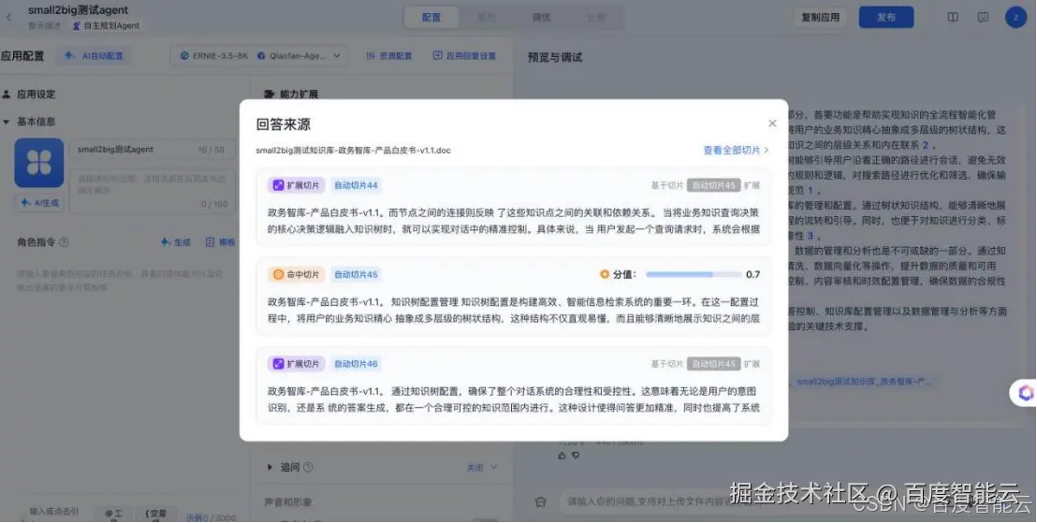
Task: Click the orange 命中切片 icon
Action: (x=278, y=275)
